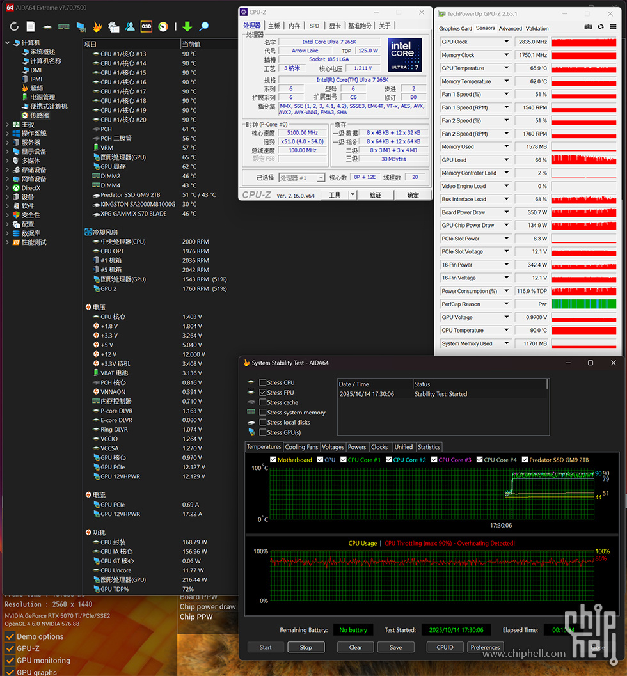The width and height of the screenshot is (627, 676).
Task: Click GPU-Z refresh arrows icon
Action: [x=600, y=28]
